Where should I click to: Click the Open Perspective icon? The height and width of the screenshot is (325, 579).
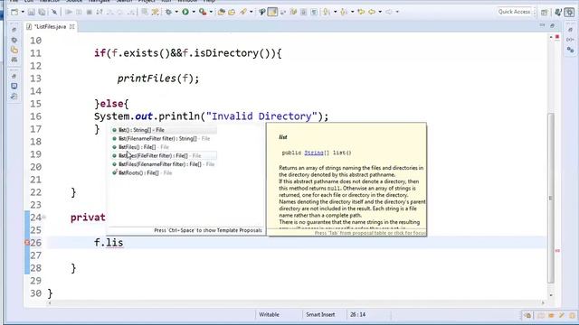[545, 12]
